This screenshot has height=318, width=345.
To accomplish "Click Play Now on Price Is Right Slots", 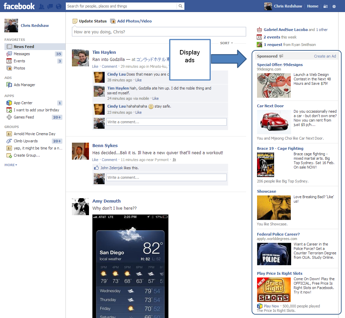I will tap(271, 306).
